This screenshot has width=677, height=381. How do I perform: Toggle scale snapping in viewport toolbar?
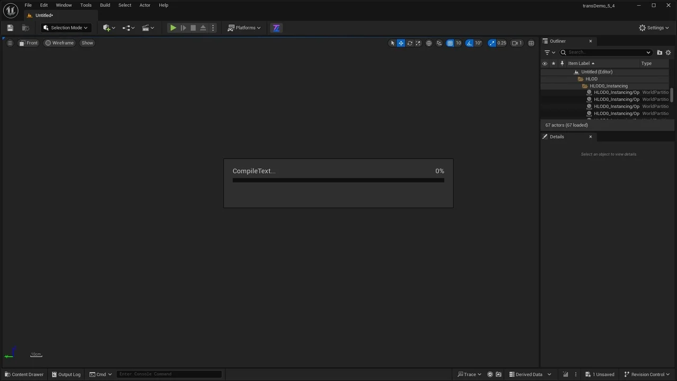(x=492, y=43)
